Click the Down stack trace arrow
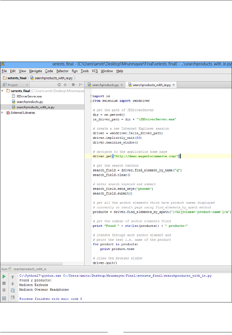Screen dimensions: 232x335 pyautogui.click(x=13, y=284)
